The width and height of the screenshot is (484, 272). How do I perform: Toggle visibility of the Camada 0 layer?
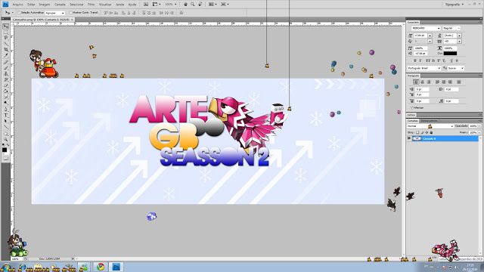point(409,139)
